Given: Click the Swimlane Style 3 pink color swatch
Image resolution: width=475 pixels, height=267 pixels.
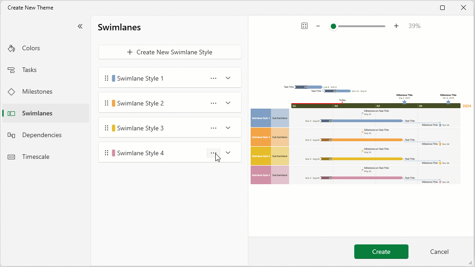Looking at the screenshot, I should tap(114, 128).
